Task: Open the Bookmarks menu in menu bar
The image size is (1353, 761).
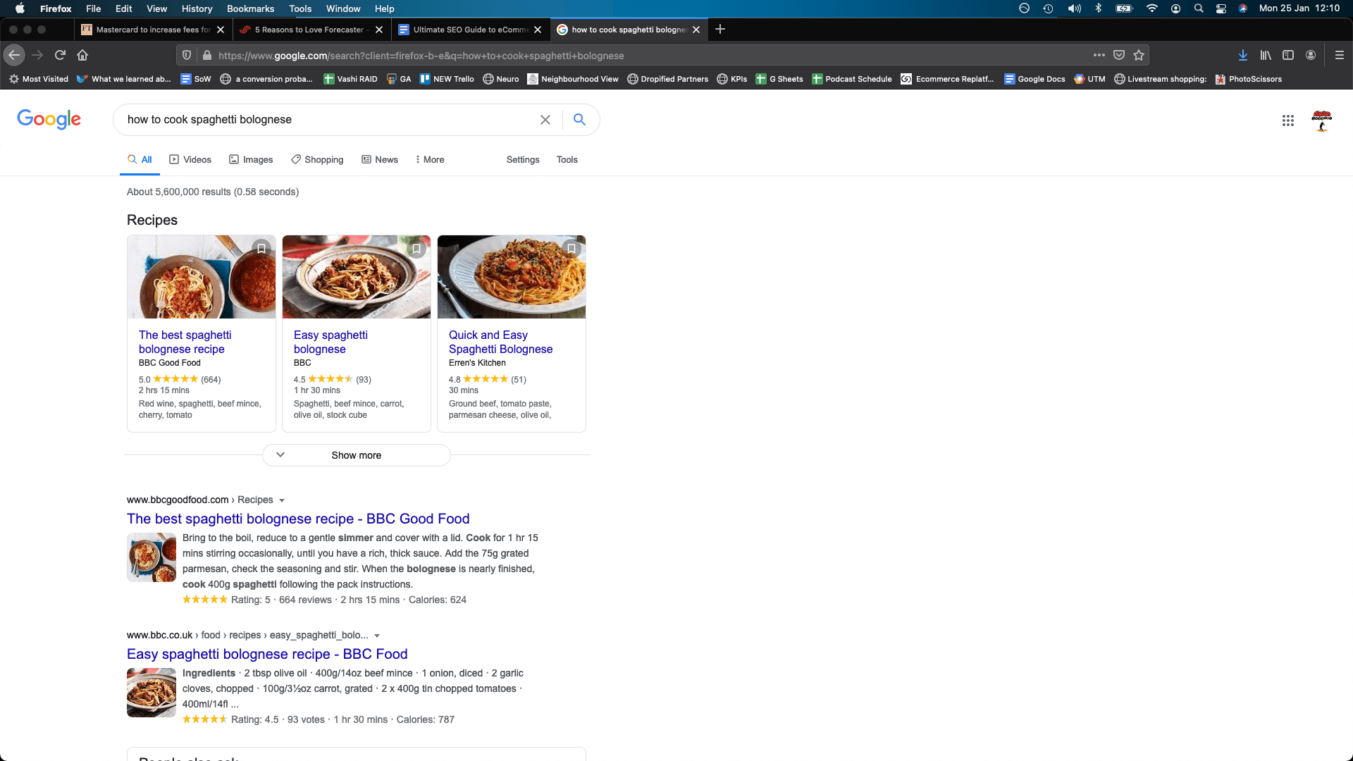Action: click(250, 8)
